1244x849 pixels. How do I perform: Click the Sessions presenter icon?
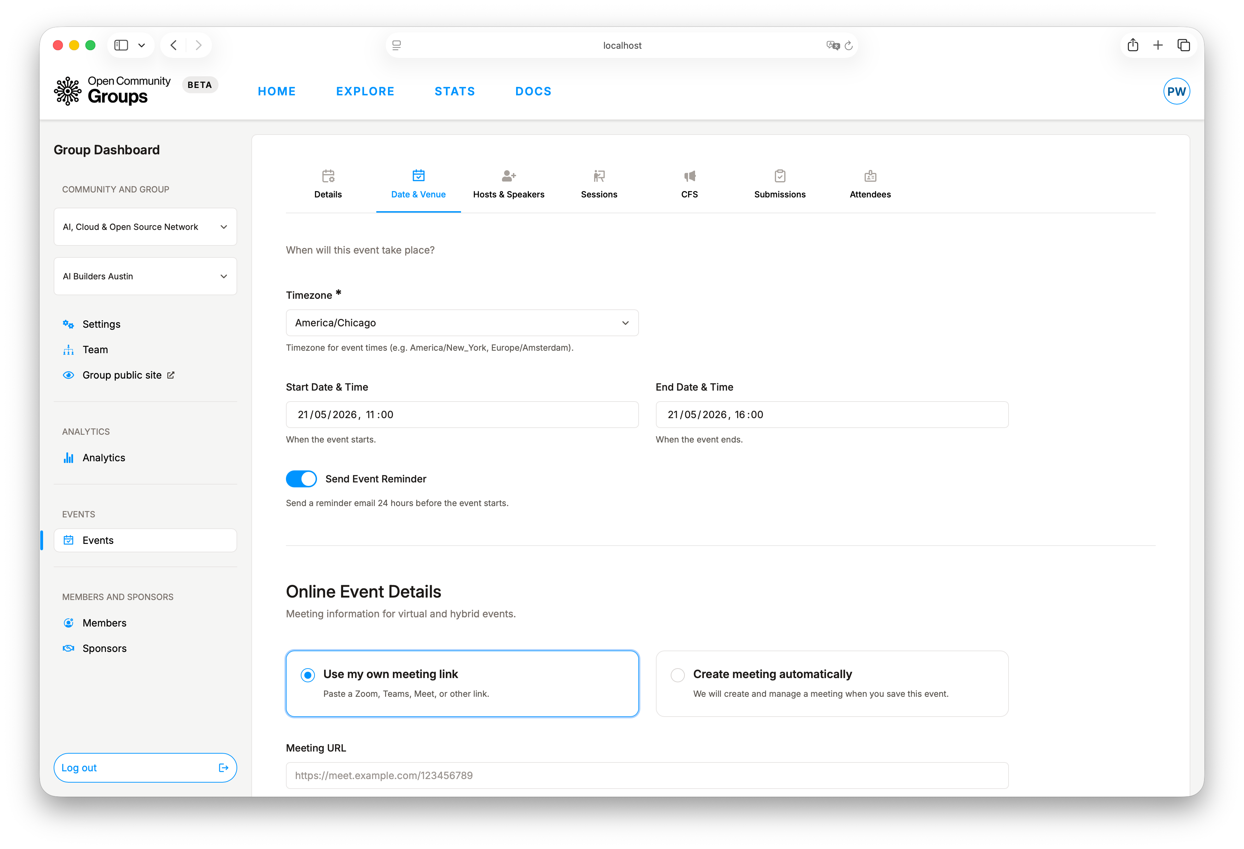(x=599, y=176)
